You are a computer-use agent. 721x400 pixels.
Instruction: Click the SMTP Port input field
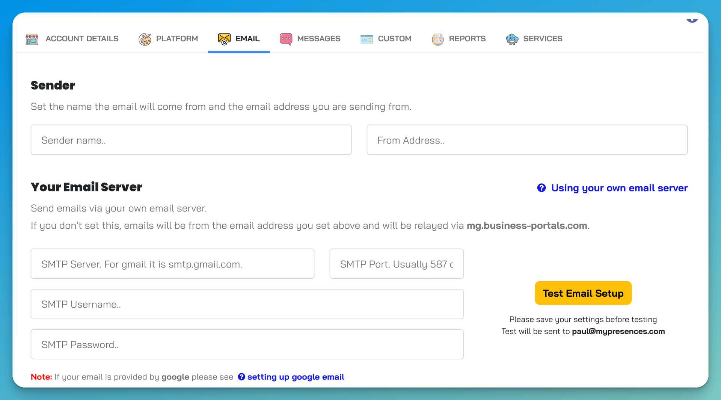point(396,264)
